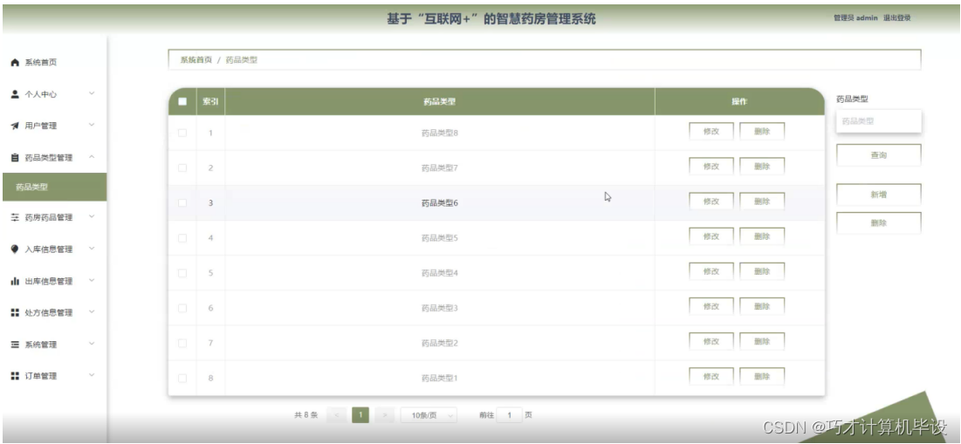Check the checkbox for row 药品类型8

tap(182, 133)
